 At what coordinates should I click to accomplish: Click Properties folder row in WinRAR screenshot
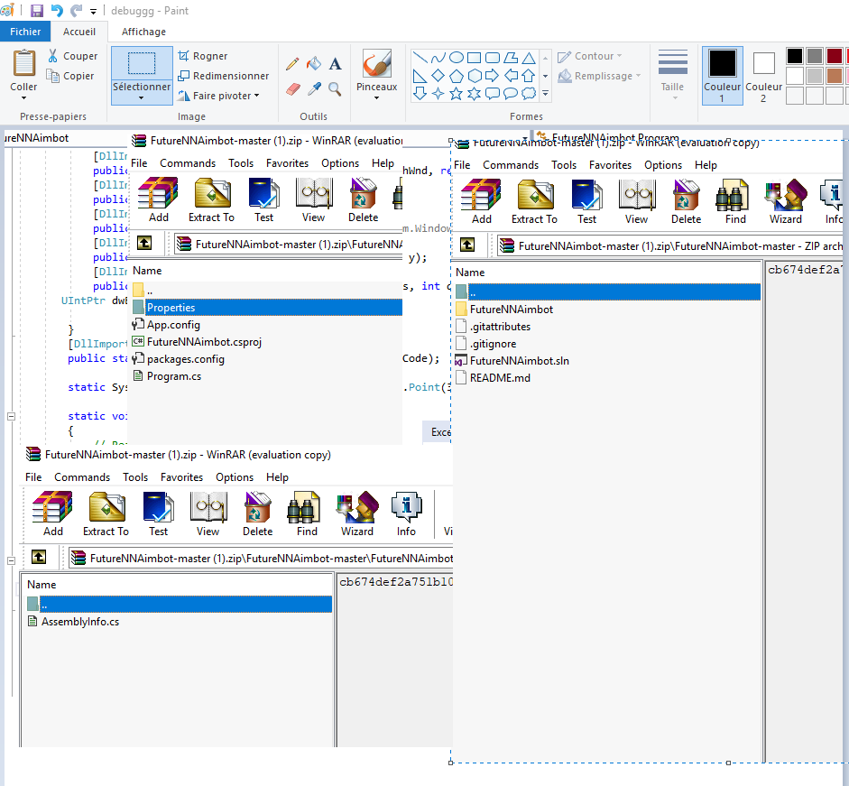tap(267, 307)
